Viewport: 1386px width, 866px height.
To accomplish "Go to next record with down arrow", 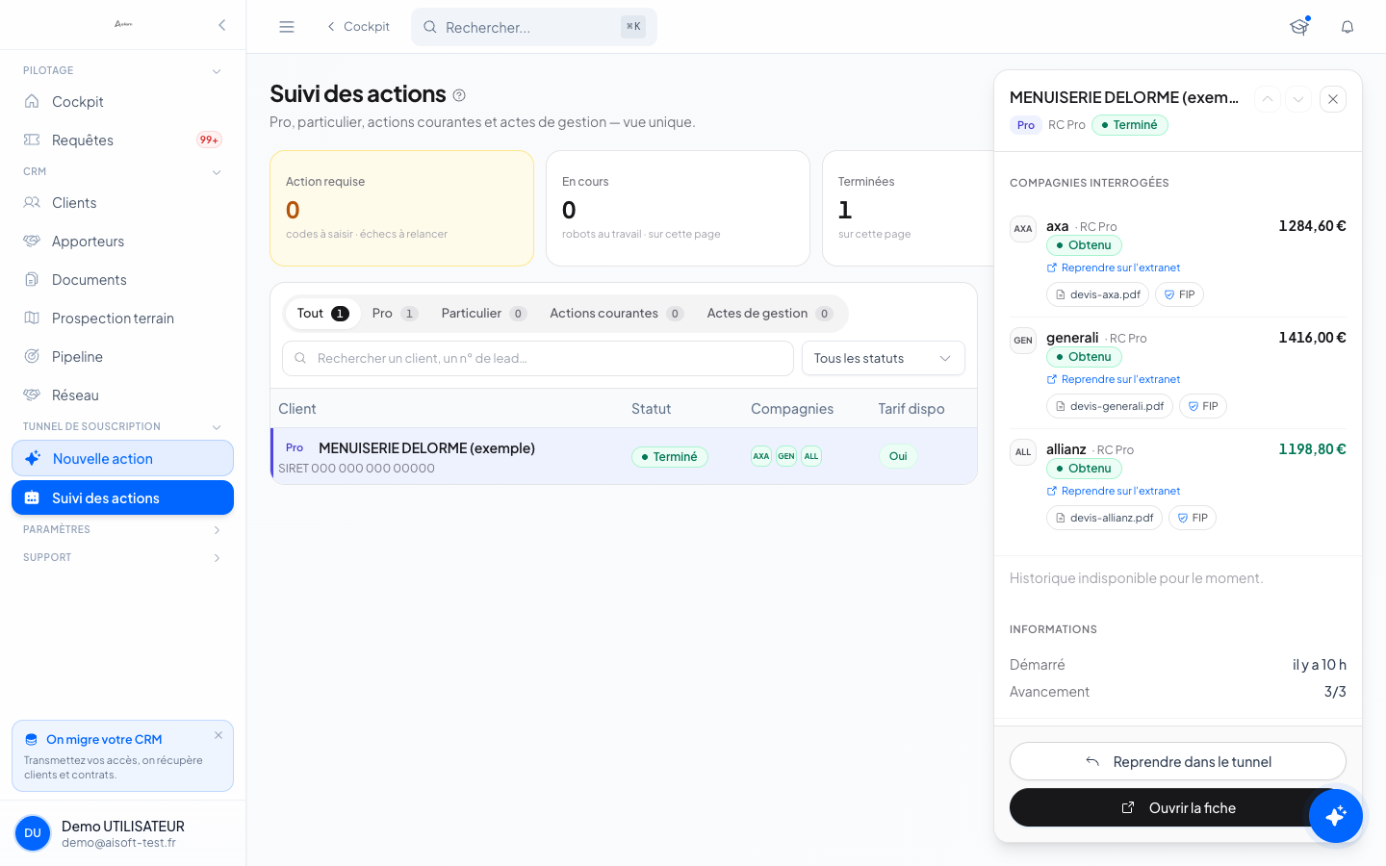I will click(x=1298, y=99).
